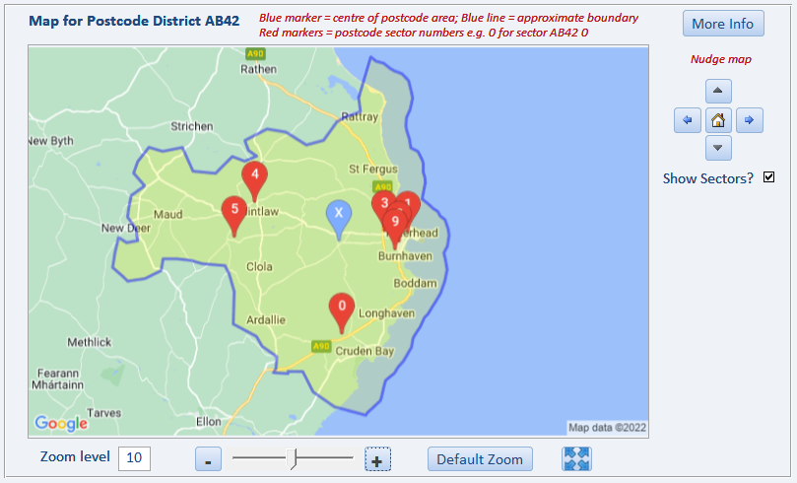
Task: Decrease zoom with the minus button
Action: [208, 459]
